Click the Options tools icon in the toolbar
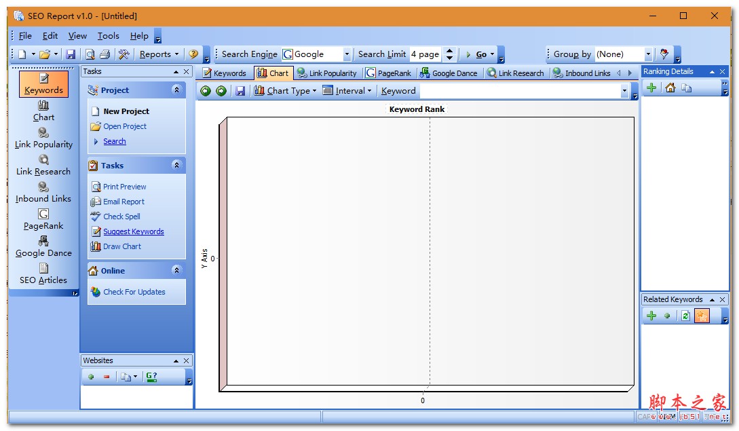The height and width of the screenshot is (431, 739). (124, 54)
